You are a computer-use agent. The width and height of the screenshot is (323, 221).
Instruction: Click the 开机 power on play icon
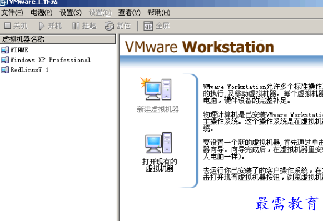[42, 26]
